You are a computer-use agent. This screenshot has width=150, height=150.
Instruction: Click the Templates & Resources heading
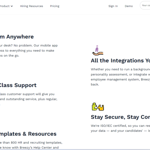tap(28, 134)
